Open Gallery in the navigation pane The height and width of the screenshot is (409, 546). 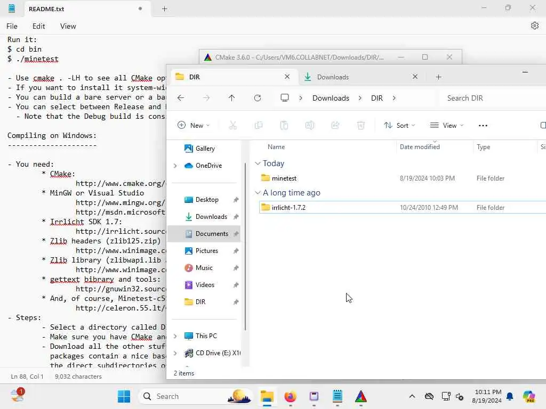(x=205, y=149)
